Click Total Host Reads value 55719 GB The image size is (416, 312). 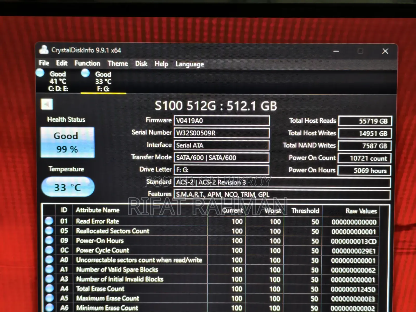(365, 121)
